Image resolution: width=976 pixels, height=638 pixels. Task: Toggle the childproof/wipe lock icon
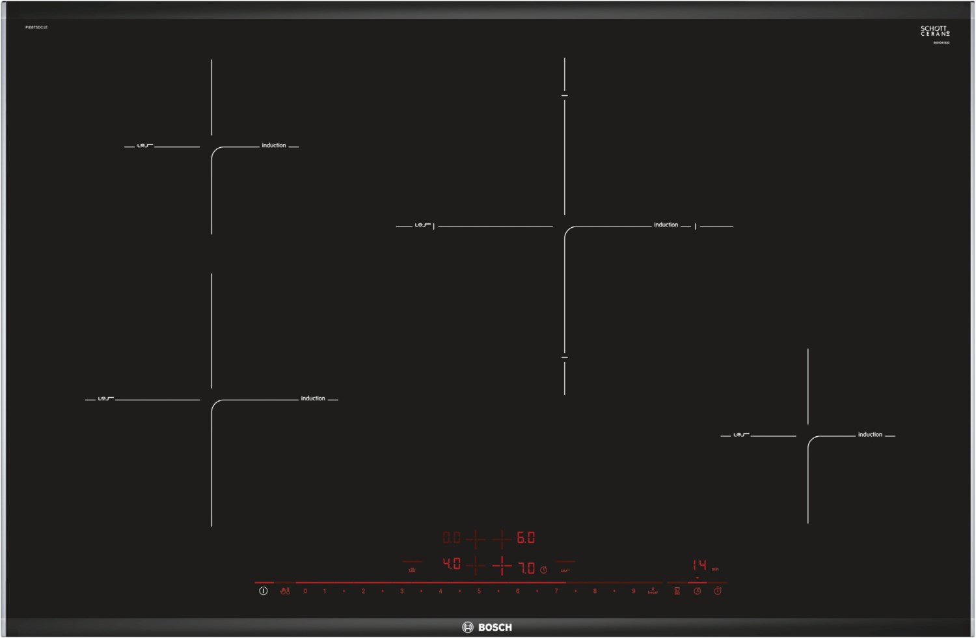point(285,591)
